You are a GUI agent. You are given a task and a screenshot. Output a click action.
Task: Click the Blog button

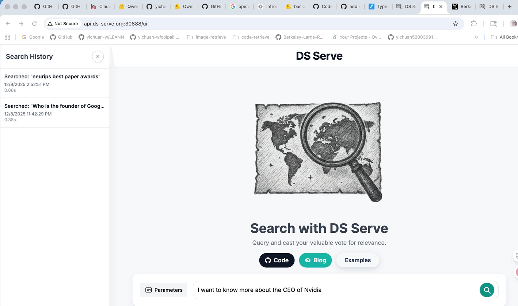(x=315, y=260)
